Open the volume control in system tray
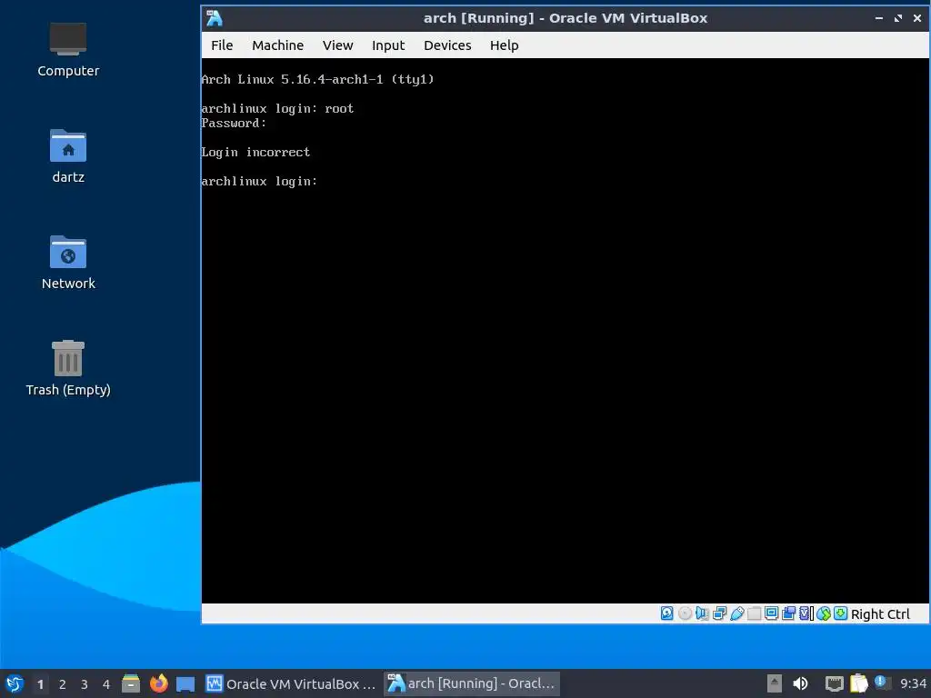This screenshot has height=698, width=931. click(800, 683)
